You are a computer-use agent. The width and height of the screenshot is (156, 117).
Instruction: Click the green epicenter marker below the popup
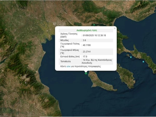click(x=86, y=73)
